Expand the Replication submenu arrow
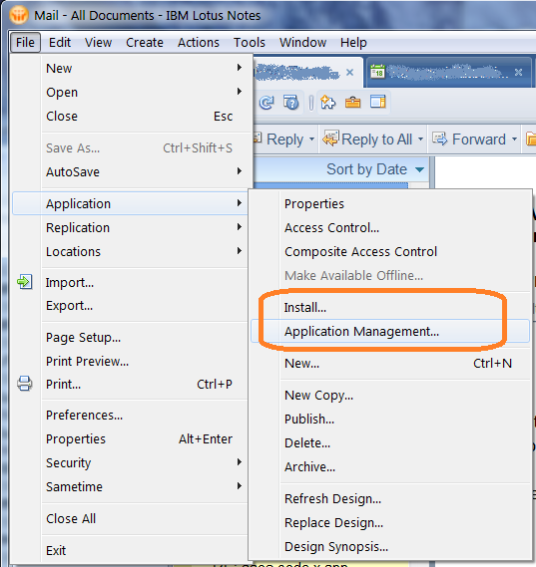Screen dimensions: 536x567 coord(239,227)
